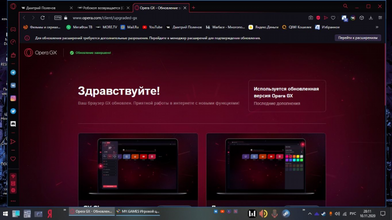Open VK extension icon in toolbar

click(353, 18)
